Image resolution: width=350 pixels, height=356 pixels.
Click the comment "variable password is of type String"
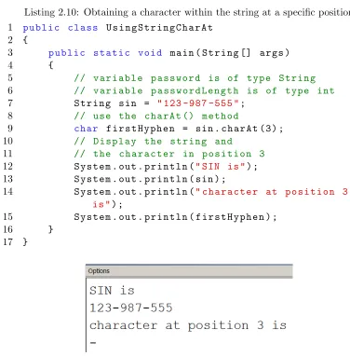pos(195,78)
